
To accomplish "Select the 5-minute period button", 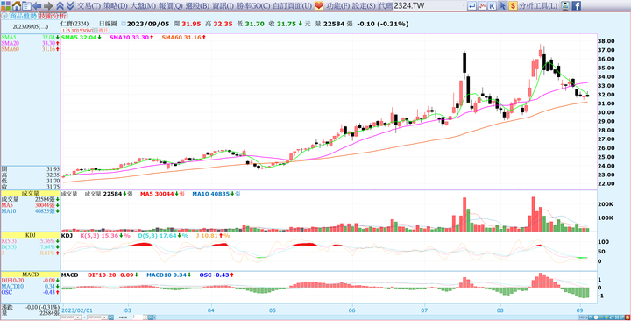I will point(68,31).
